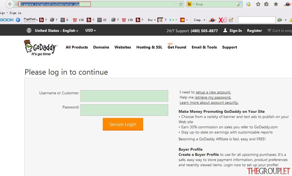The image size is (292, 176).
Task: Open the All Products menu
Action: pos(77,47)
